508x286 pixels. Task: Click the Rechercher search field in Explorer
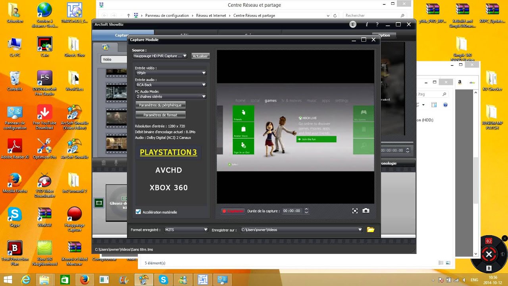click(375, 15)
